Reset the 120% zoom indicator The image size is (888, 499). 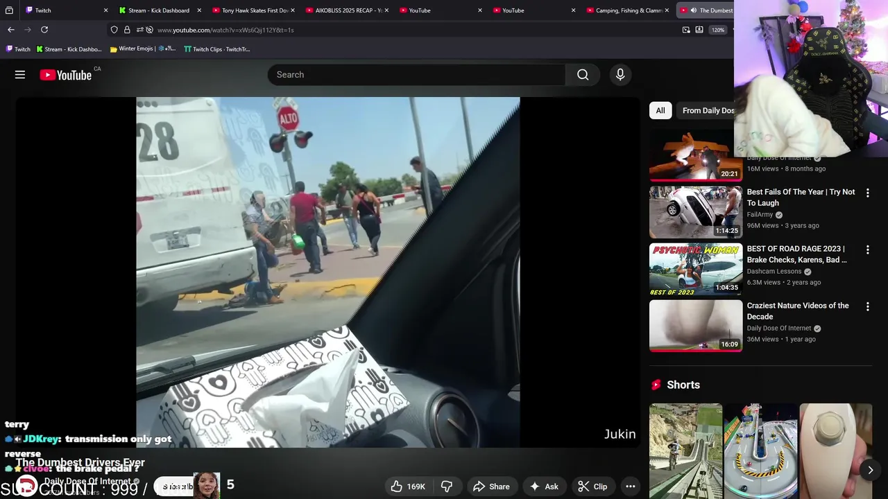(x=718, y=30)
